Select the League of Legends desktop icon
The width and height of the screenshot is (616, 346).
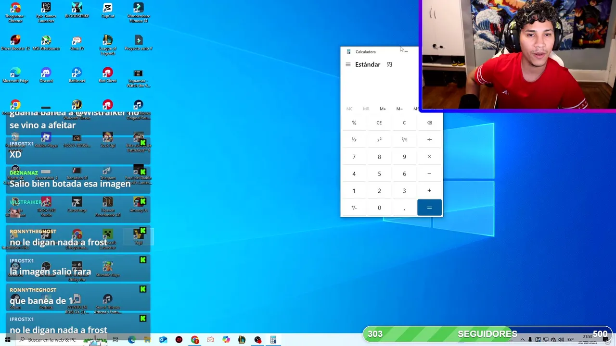pyautogui.click(x=108, y=45)
